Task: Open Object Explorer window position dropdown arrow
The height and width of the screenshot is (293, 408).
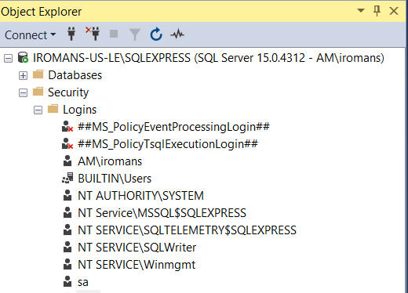Action: (x=361, y=11)
